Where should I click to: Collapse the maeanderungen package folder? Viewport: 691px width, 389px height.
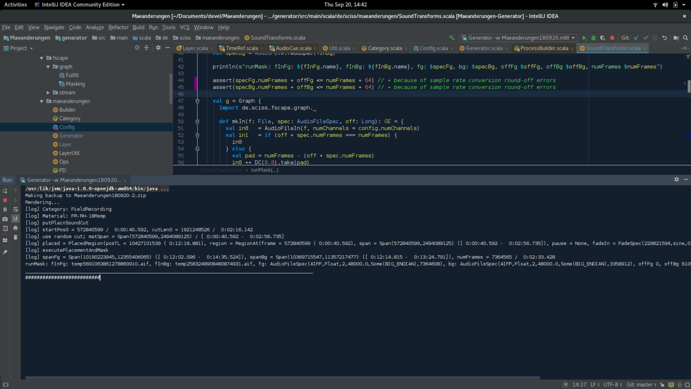click(42, 101)
